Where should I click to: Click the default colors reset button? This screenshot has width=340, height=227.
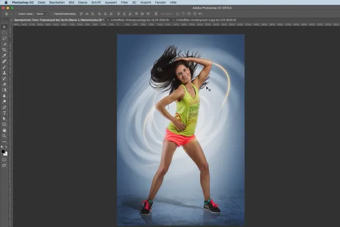click(2, 147)
